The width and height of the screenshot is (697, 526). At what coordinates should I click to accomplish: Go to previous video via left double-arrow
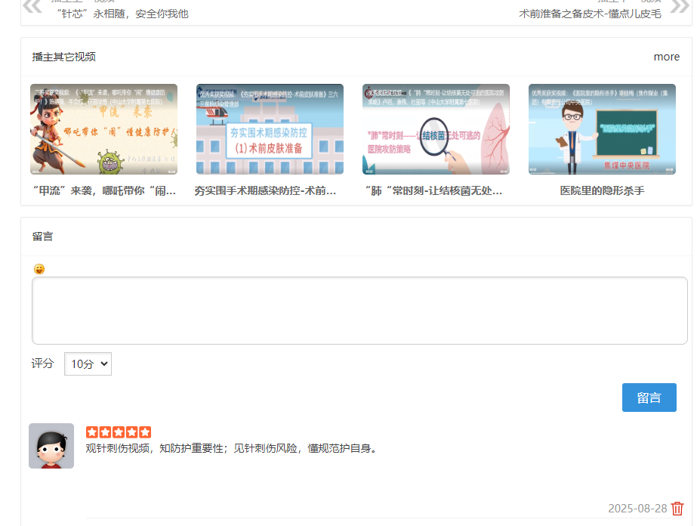[x=31, y=5]
